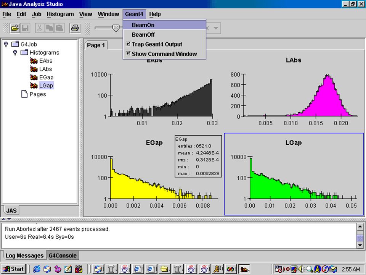Click the notepad quick launch icon

click(x=68, y=269)
